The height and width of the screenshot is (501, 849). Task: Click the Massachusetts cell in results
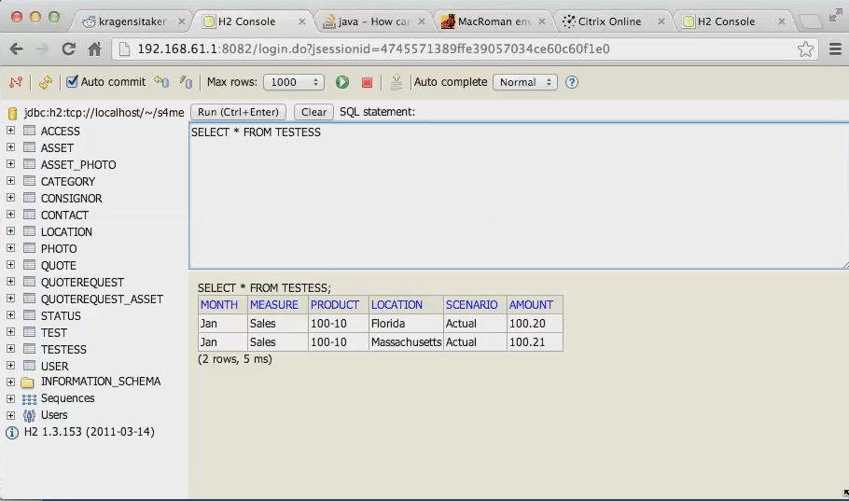(406, 341)
